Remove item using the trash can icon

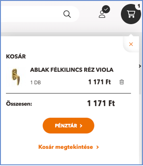(x=122, y=82)
